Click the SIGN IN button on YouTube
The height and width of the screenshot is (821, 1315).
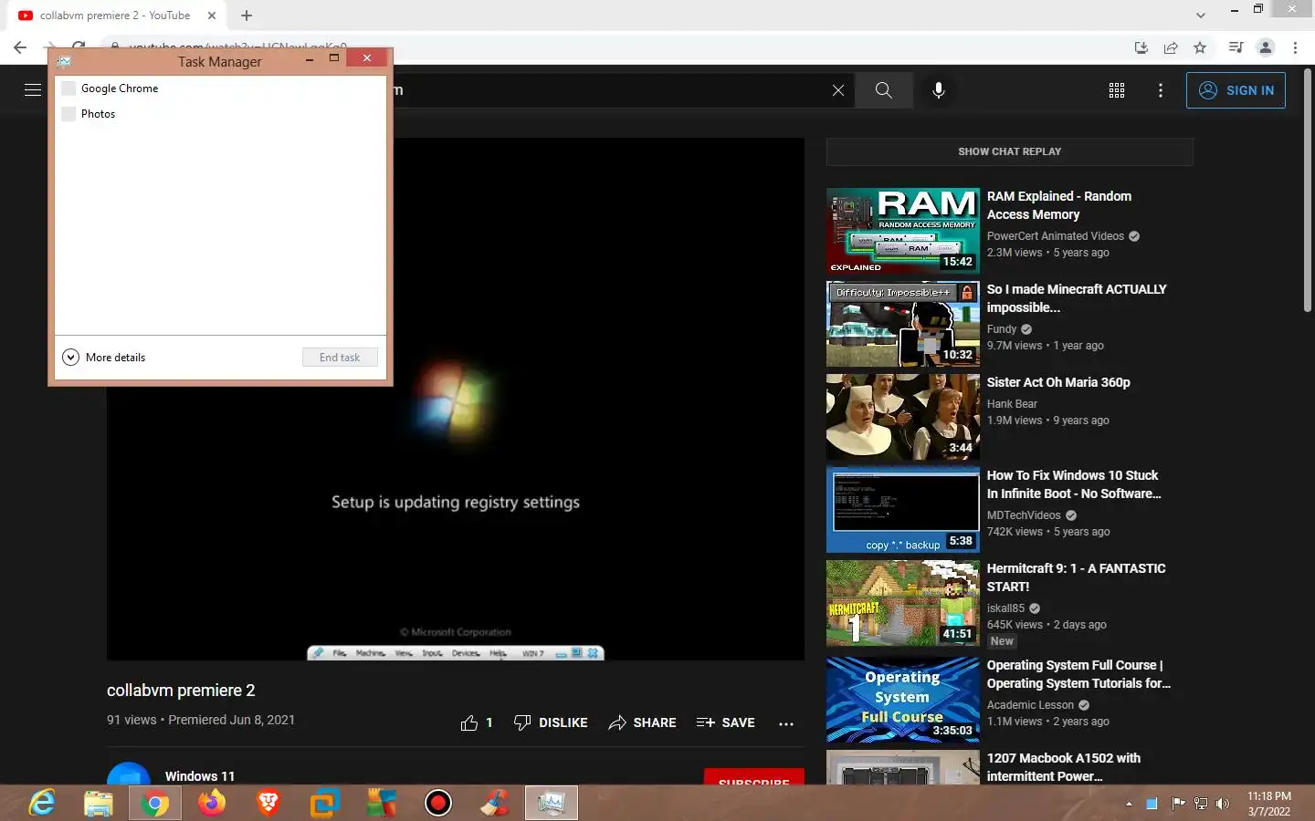1236,89
